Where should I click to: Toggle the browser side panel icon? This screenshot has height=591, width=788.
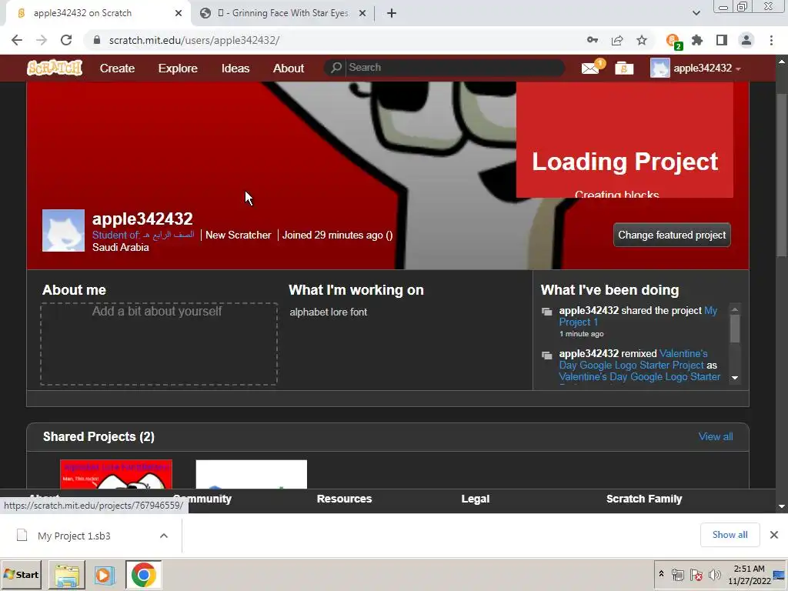(722, 40)
